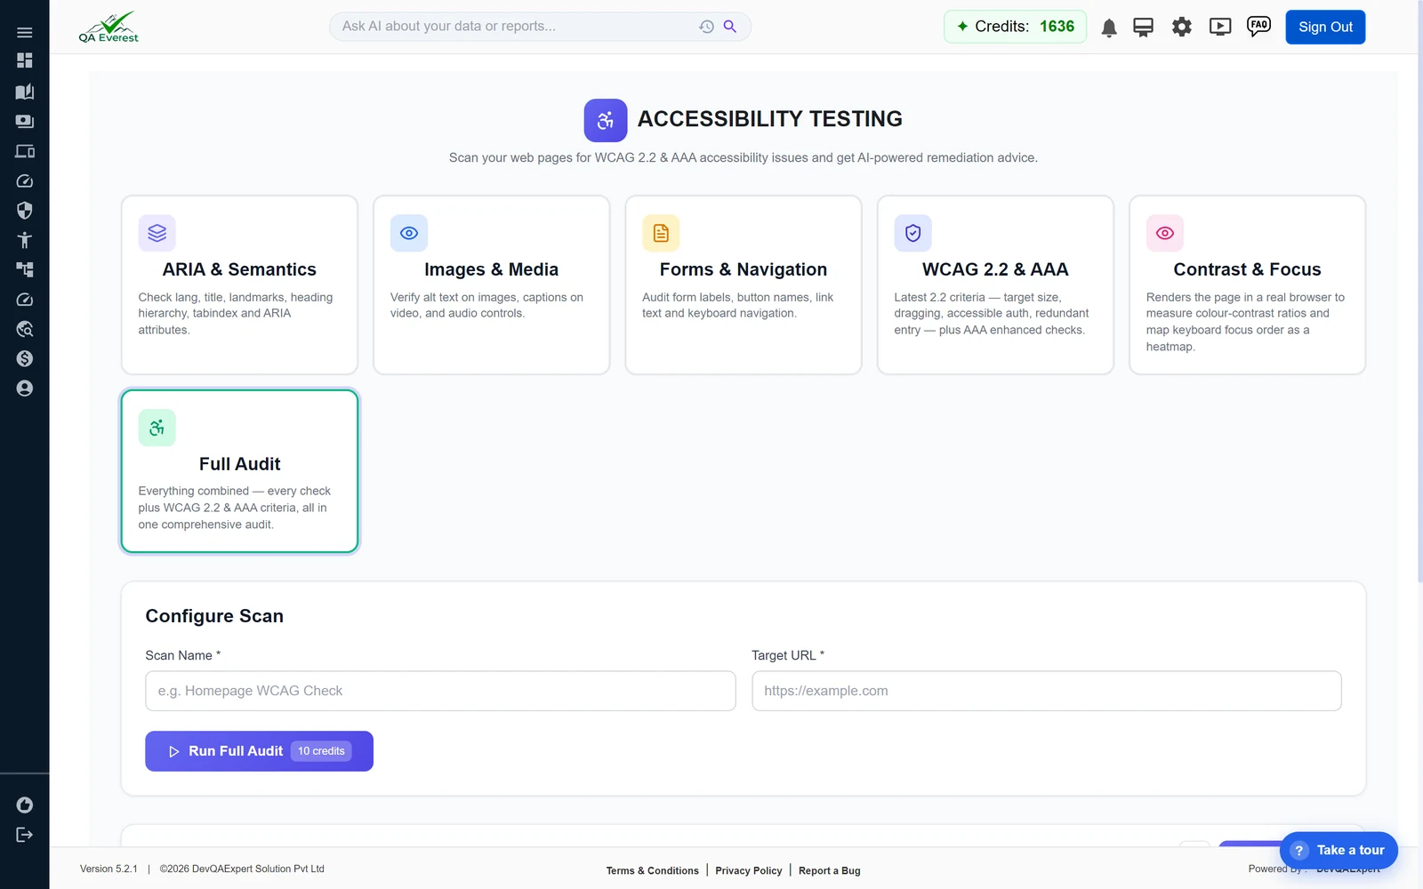Click the hierarchy tree icon in sidebar
Viewport: 1423px width, 889px height.
point(24,269)
